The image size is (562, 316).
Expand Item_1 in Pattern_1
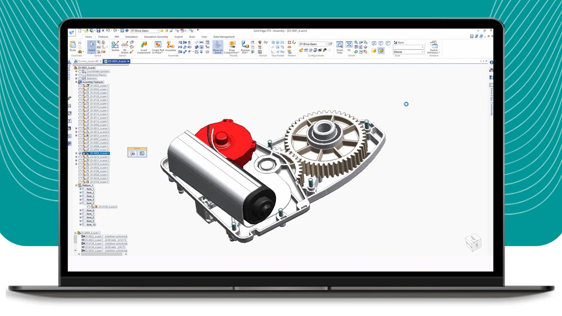pyautogui.click(x=80, y=189)
